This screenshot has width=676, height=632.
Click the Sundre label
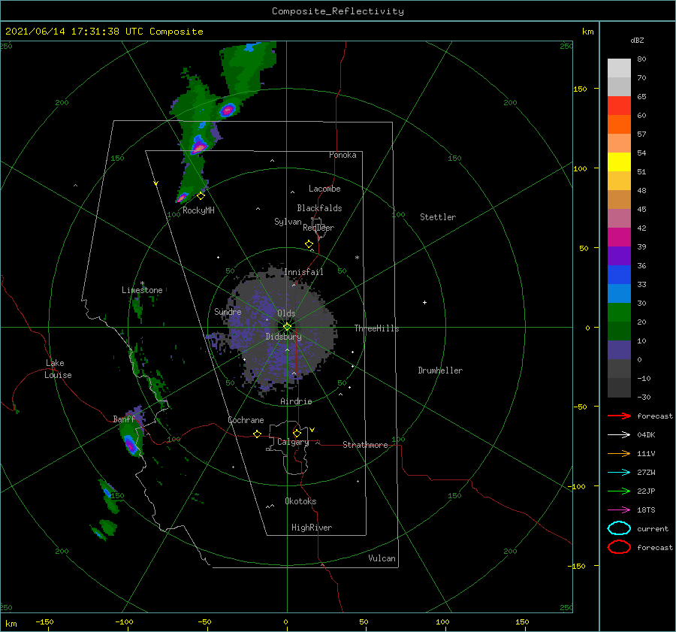(x=228, y=311)
